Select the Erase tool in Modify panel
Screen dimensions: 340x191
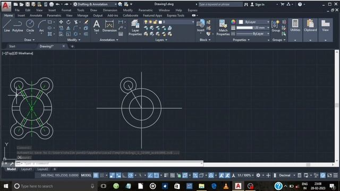86,22
